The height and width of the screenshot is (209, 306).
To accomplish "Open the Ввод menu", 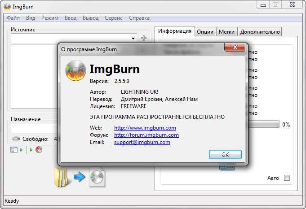I will (x=71, y=18).
